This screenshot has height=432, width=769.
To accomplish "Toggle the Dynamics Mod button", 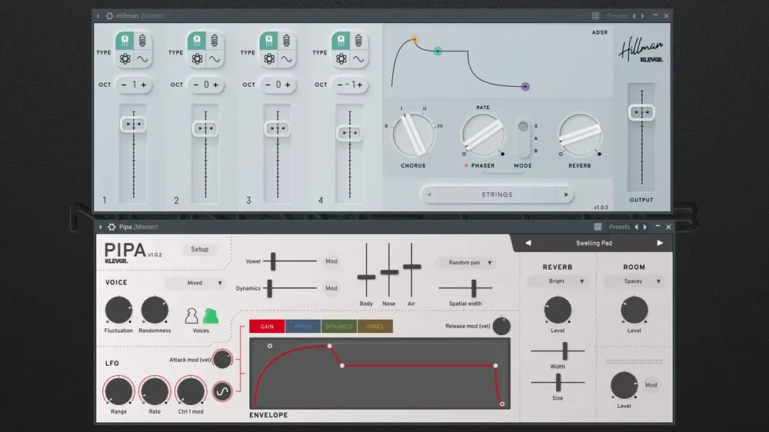I will [x=331, y=288].
